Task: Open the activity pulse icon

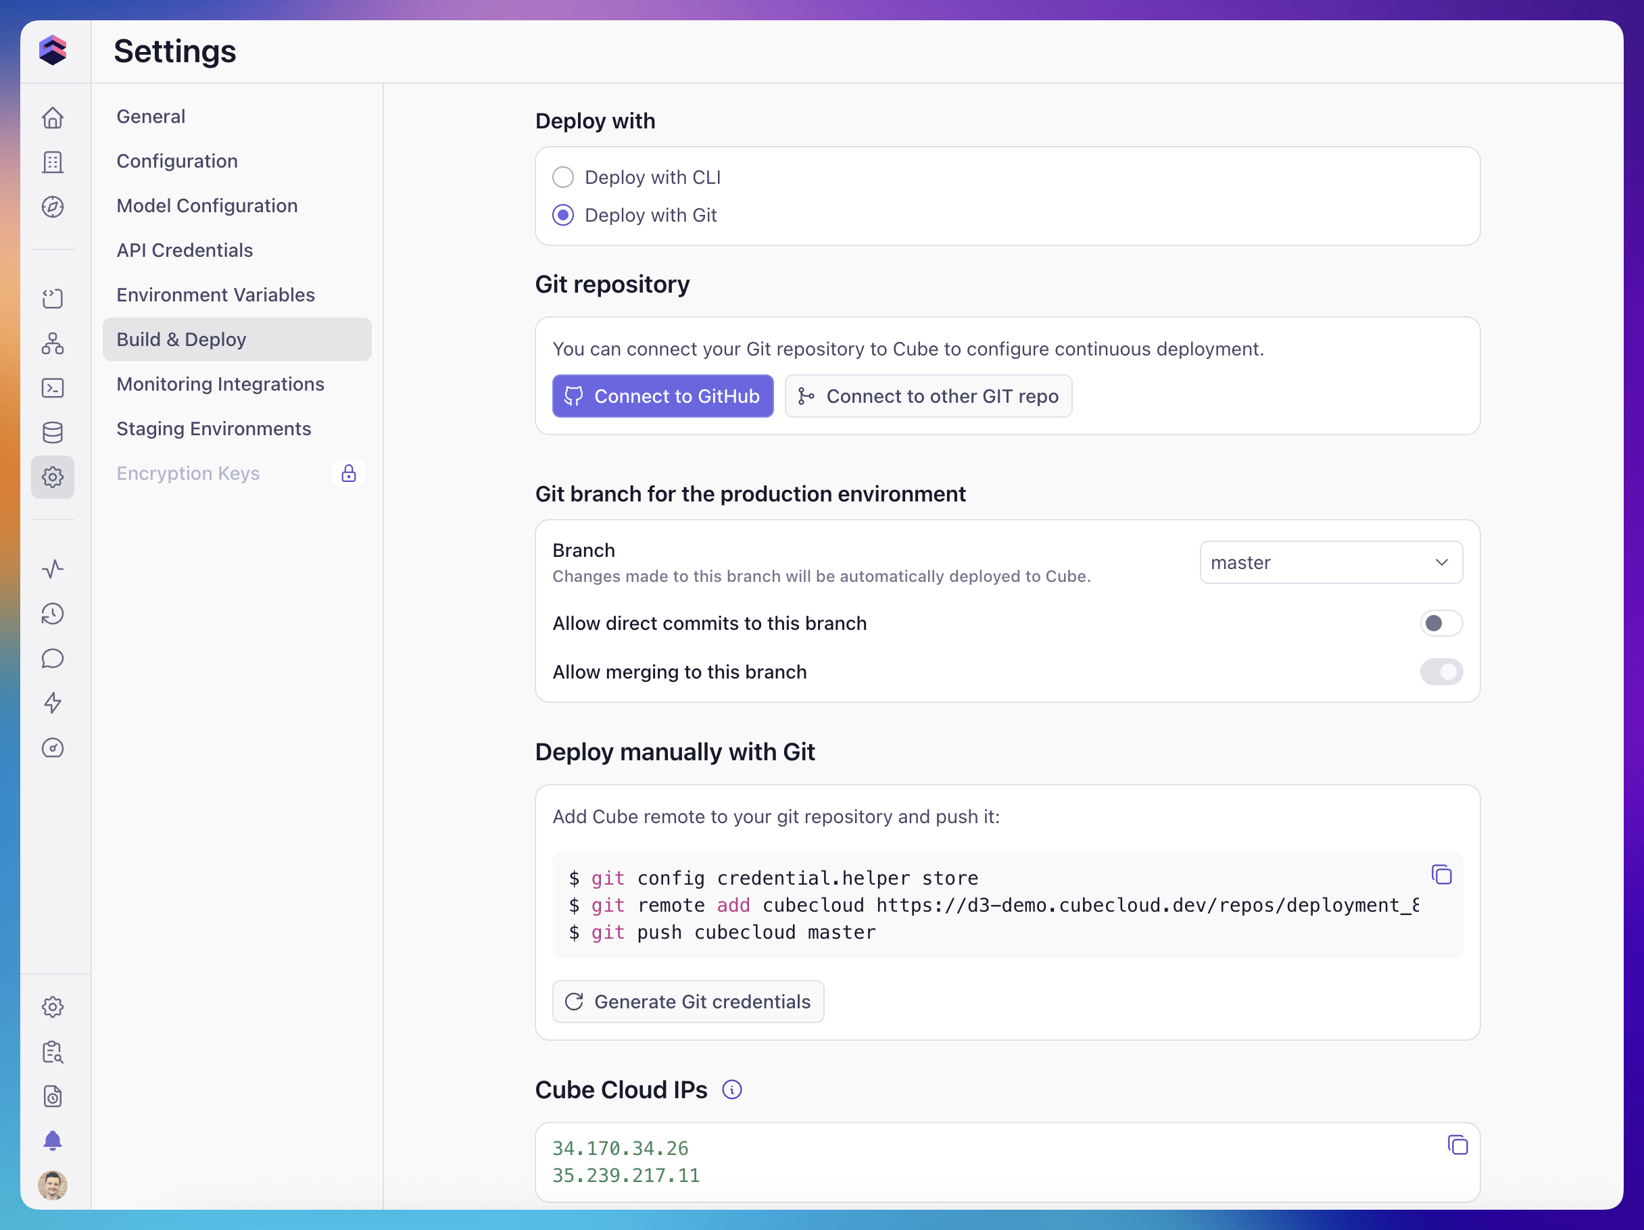Action: 53,569
